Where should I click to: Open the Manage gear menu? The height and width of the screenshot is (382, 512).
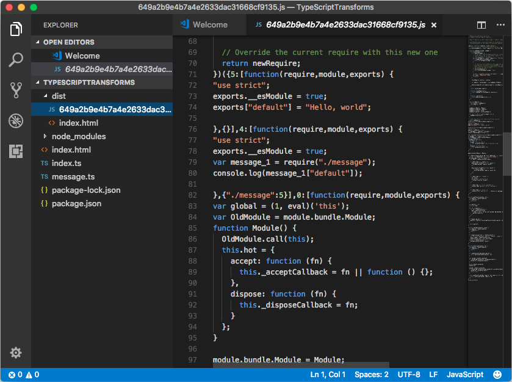click(x=16, y=353)
